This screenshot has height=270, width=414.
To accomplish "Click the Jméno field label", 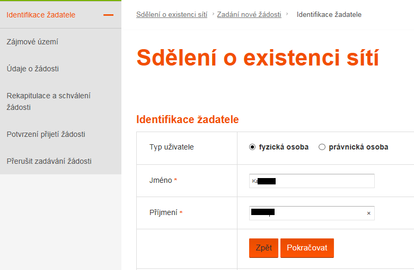I will pyautogui.click(x=161, y=180).
